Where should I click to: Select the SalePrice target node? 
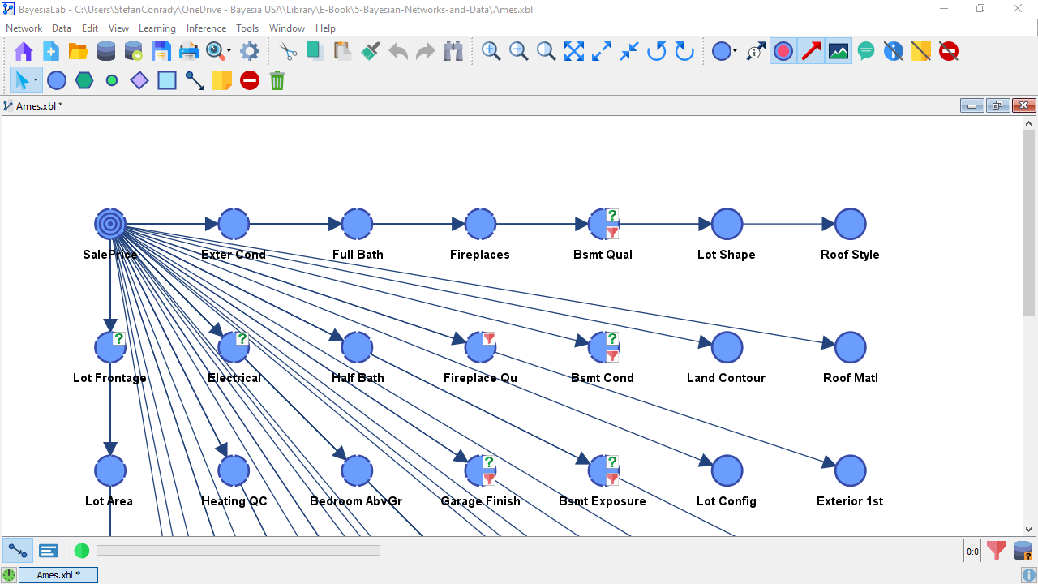[x=110, y=224]
